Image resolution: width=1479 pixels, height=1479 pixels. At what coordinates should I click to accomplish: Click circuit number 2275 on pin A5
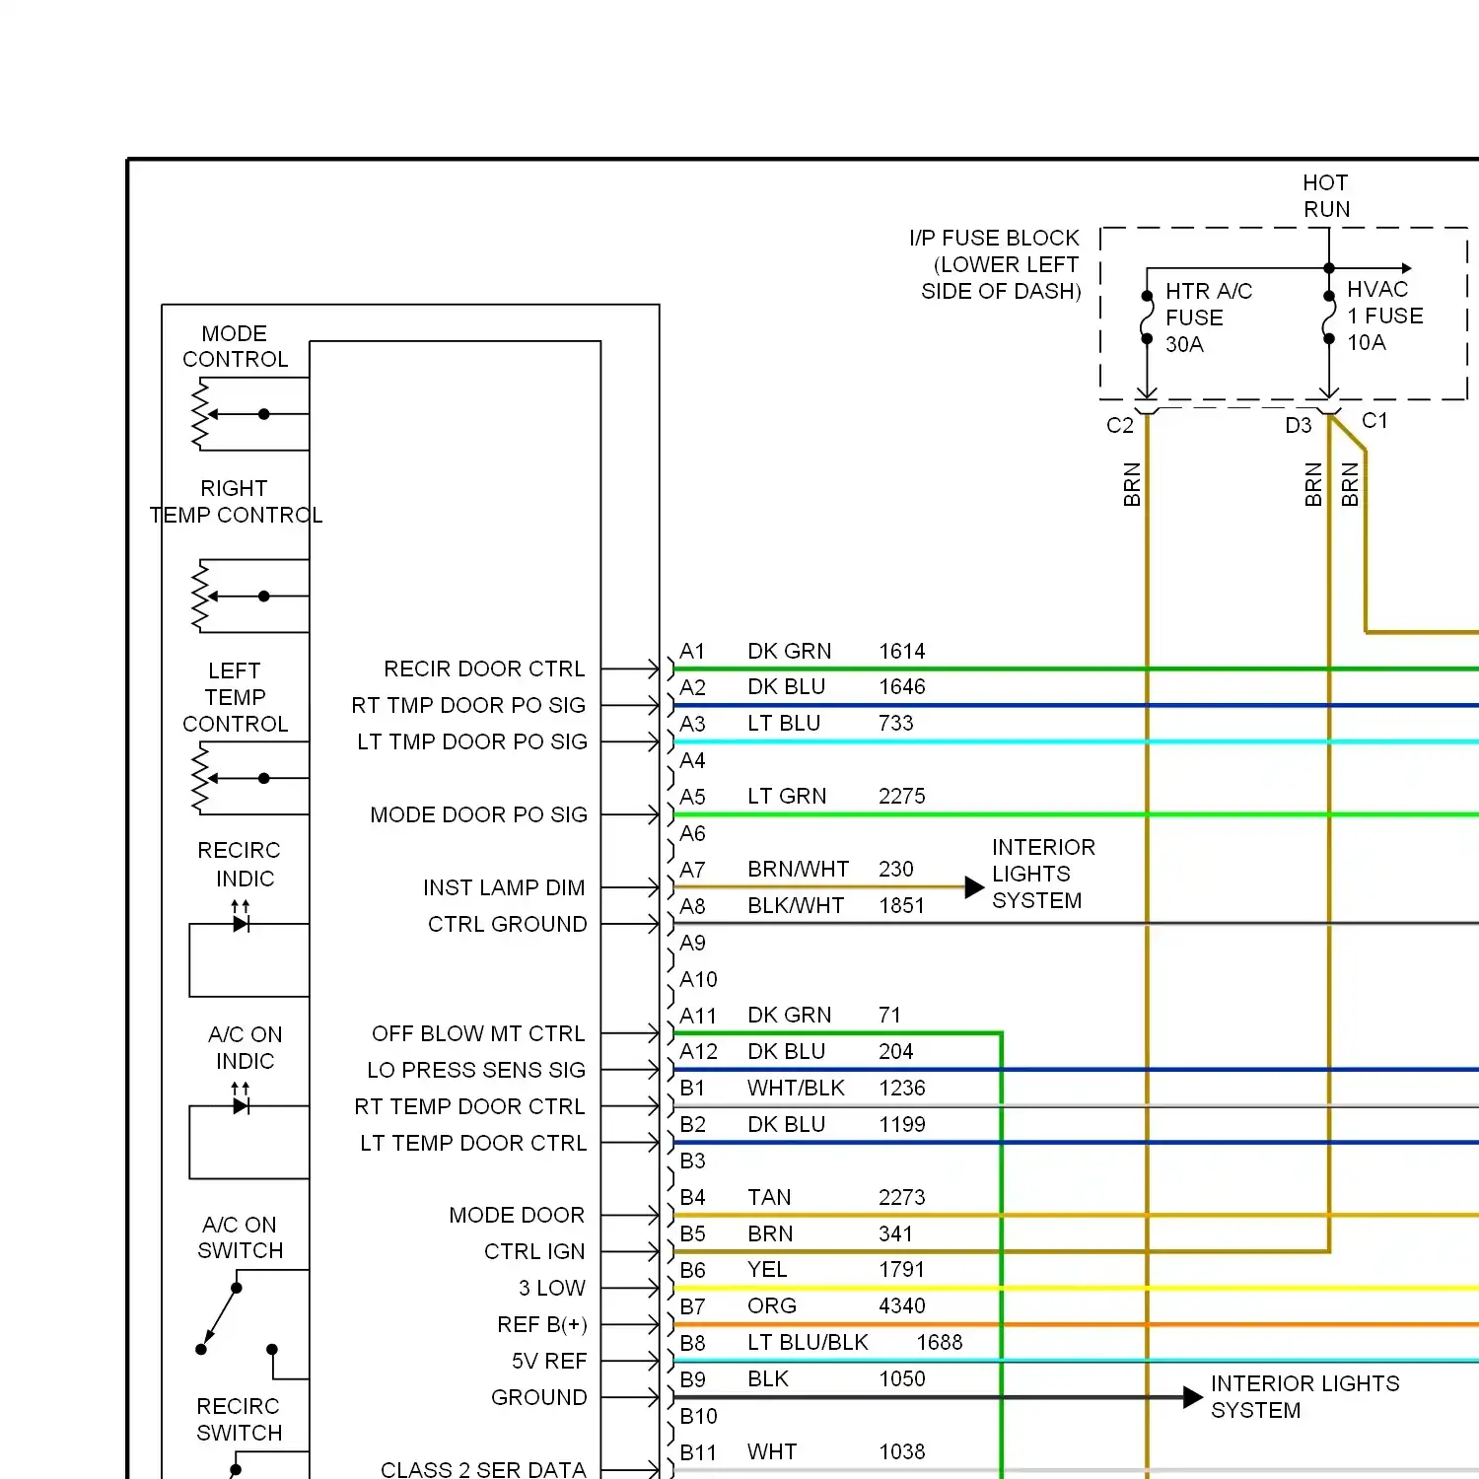tap(902, 797)
